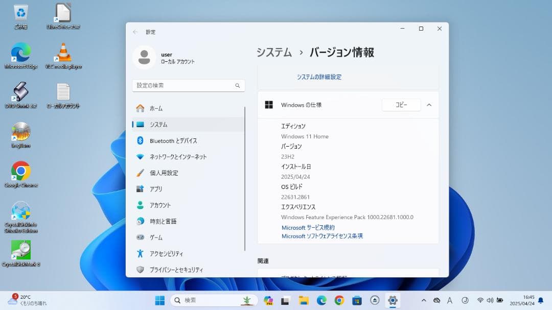Click the taskbar 検索 search box
Viewport: 552px width, 310px height.
(x=214, y=300)
